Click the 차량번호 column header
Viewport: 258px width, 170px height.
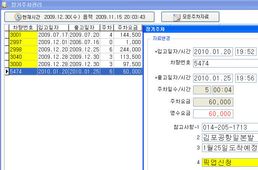tap(23, 28)
